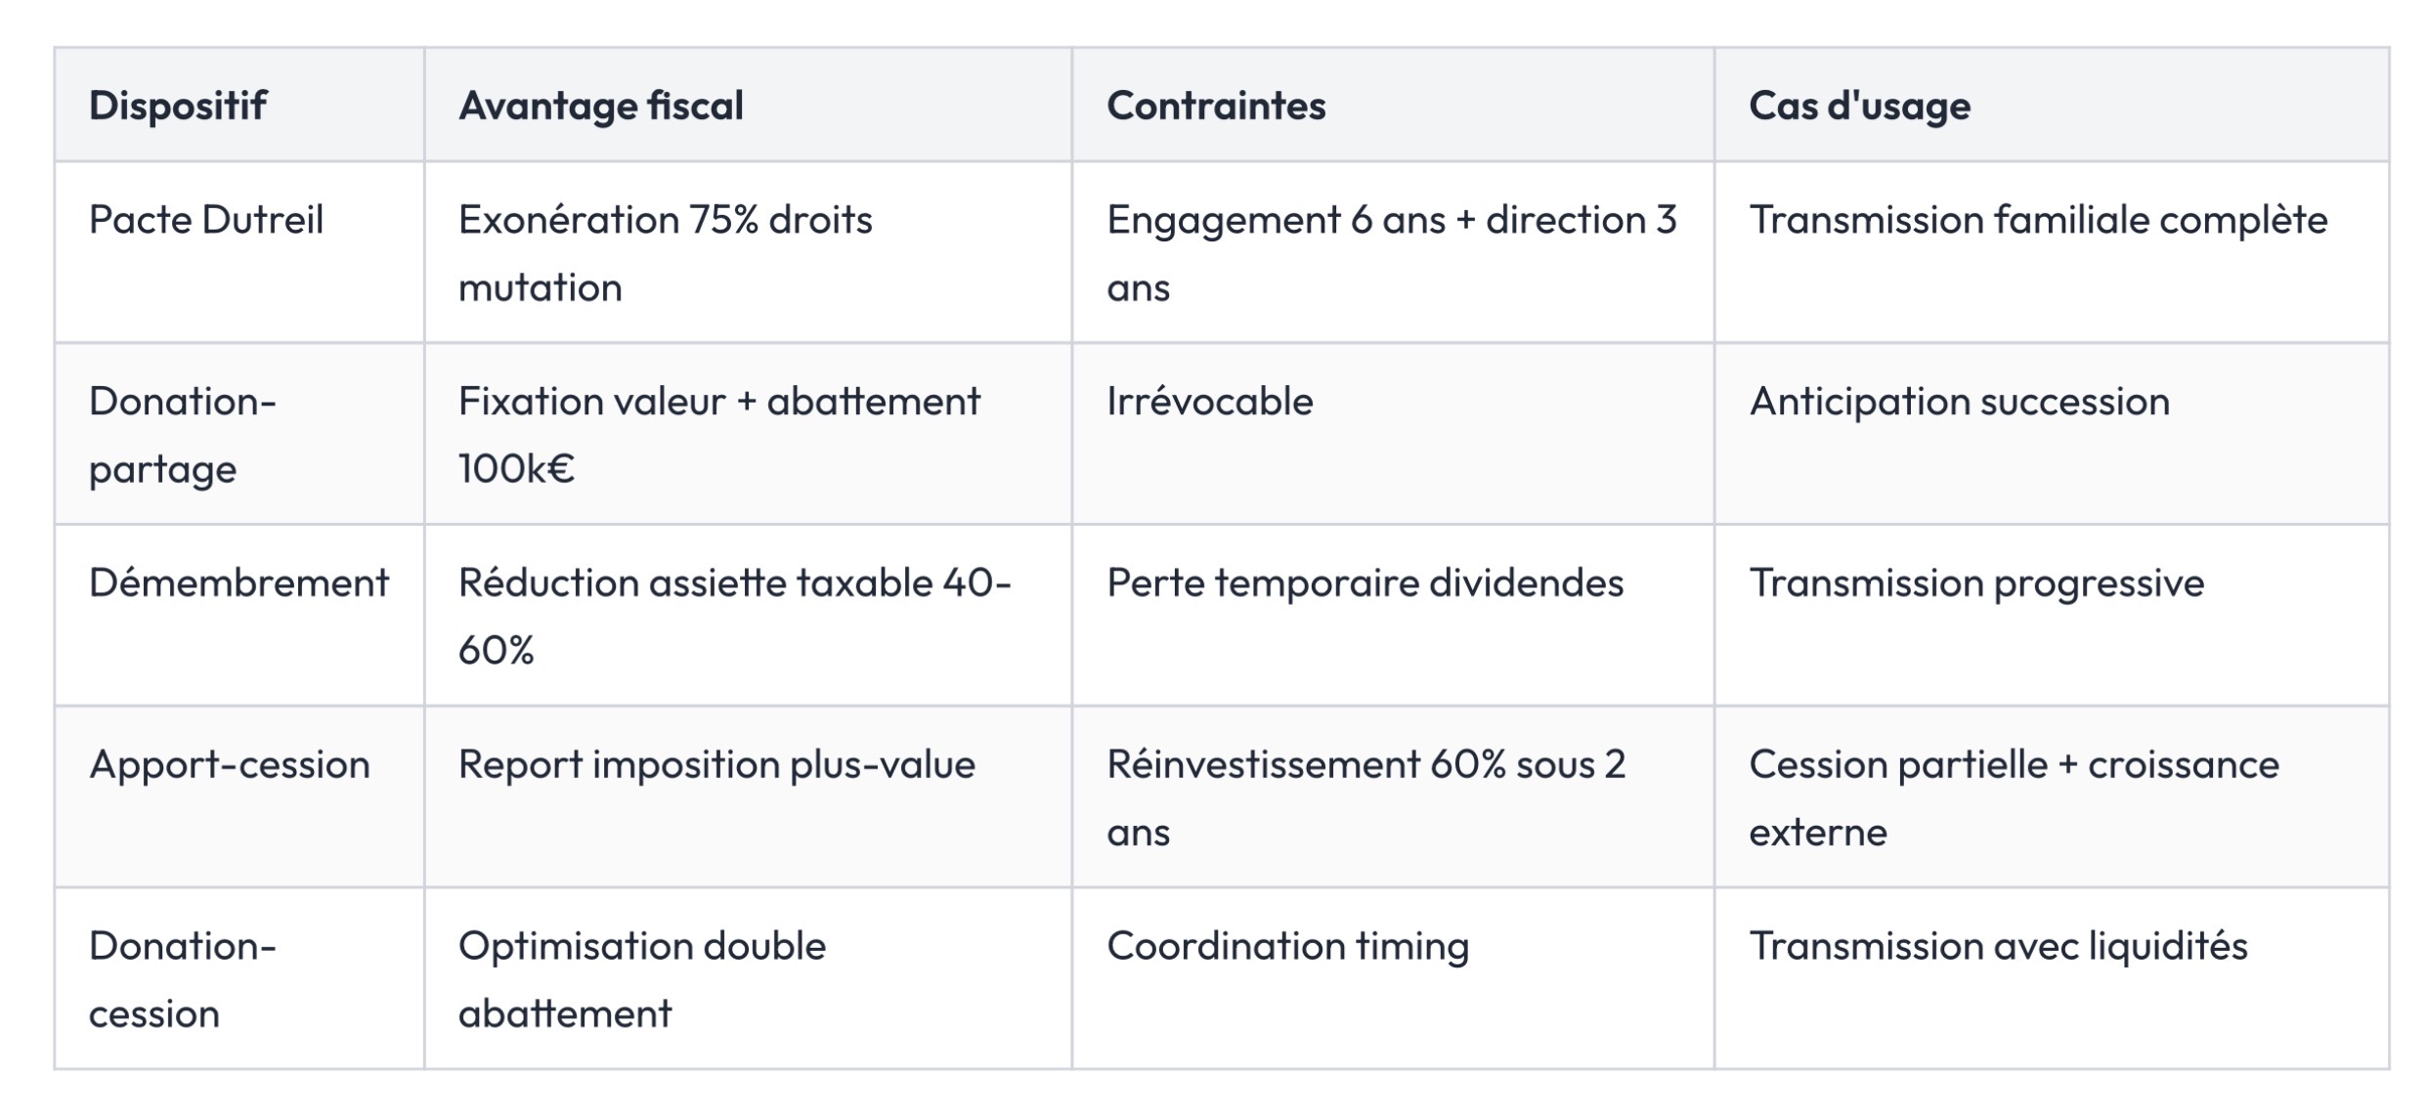Select the Démembrement cell

click(x=239, y=616)
